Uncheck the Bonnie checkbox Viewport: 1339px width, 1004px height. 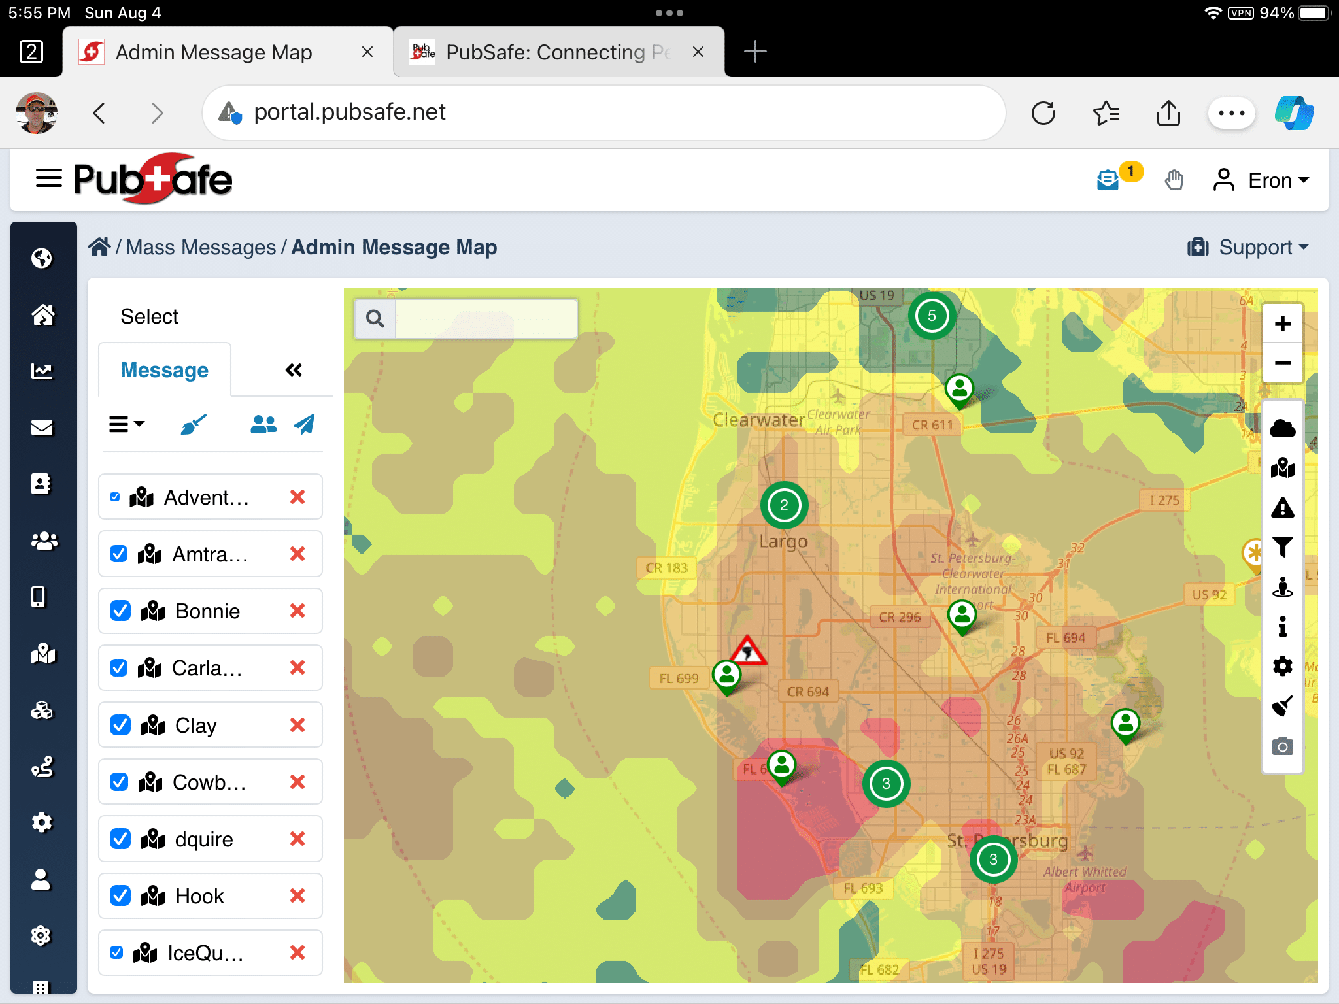point(120,611)
